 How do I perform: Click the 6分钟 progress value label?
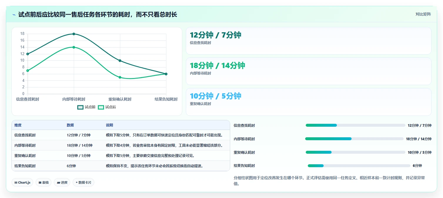417,166
